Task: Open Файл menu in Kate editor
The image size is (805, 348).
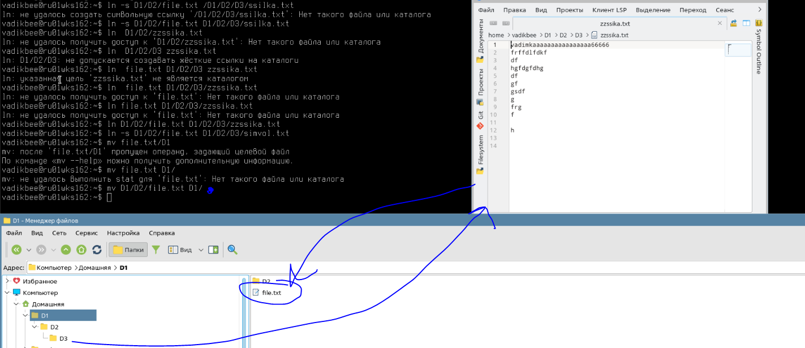Action: pyautogui.click(x=486, y=10)
